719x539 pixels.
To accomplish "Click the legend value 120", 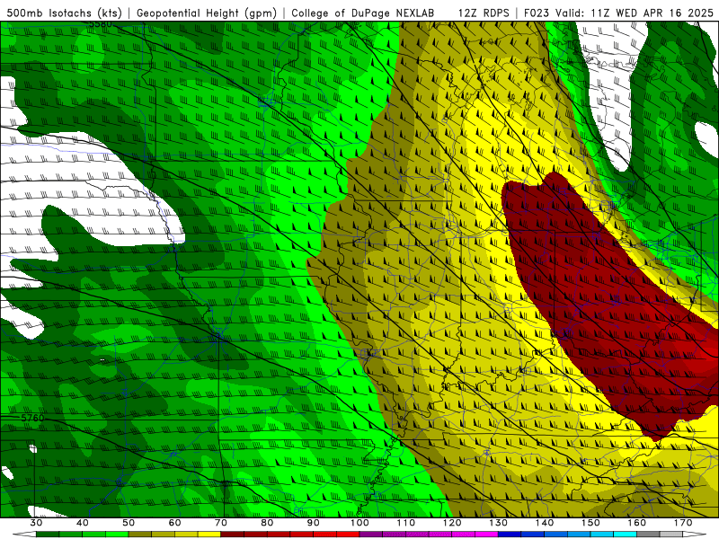I will pos(452,523).
